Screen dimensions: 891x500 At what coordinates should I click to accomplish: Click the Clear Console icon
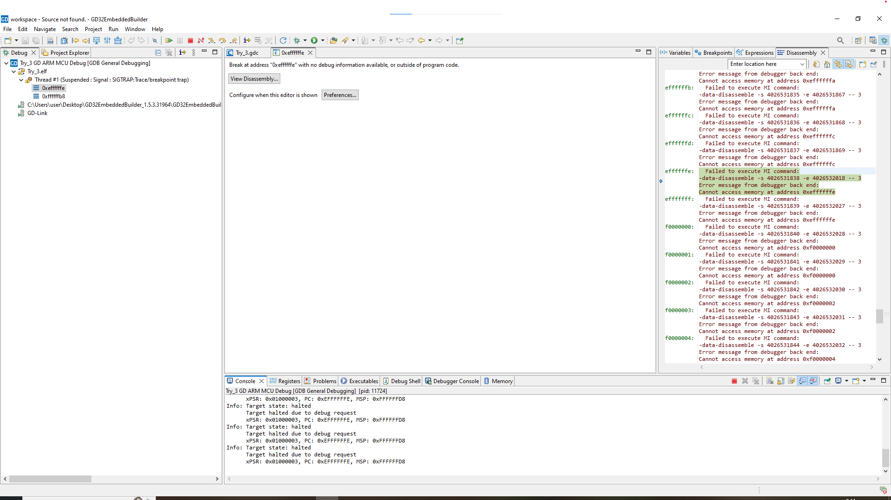[770, 381]
